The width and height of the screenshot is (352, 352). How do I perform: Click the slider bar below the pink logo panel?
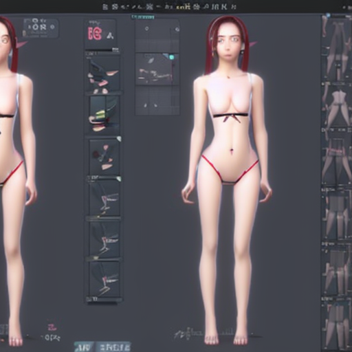[102, 49]
